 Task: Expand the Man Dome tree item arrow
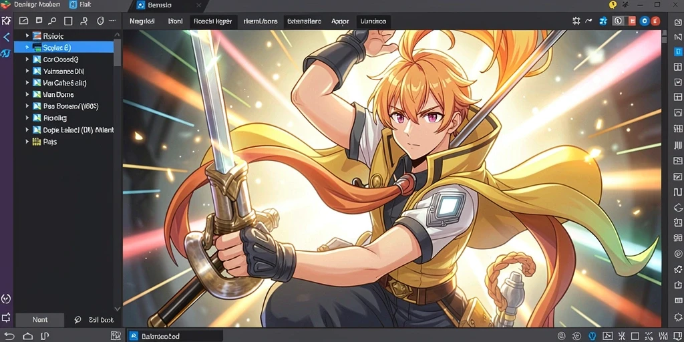27,94
